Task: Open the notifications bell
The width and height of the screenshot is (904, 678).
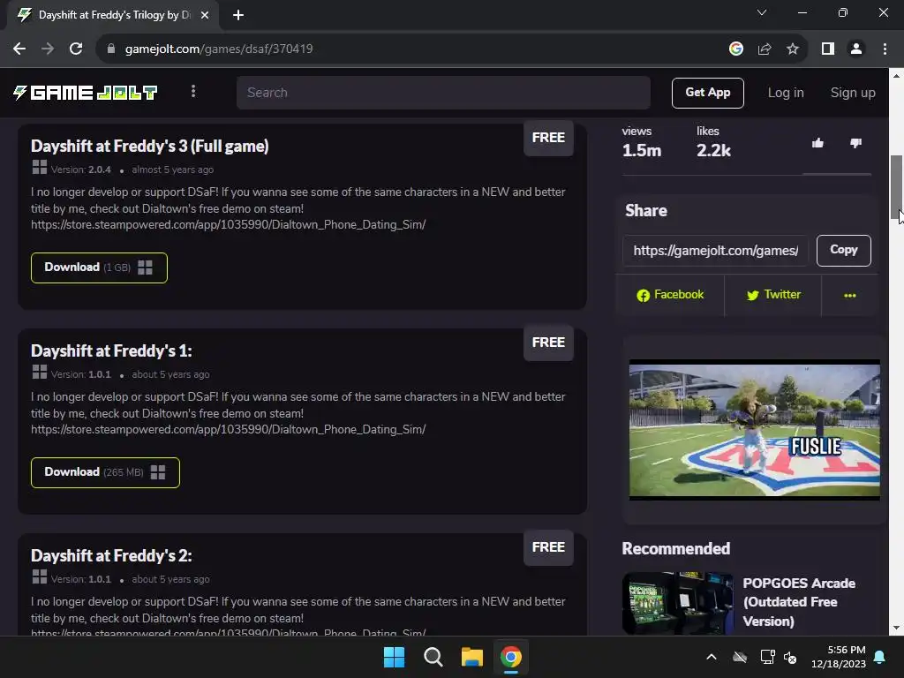Action: tap(880, 657)
